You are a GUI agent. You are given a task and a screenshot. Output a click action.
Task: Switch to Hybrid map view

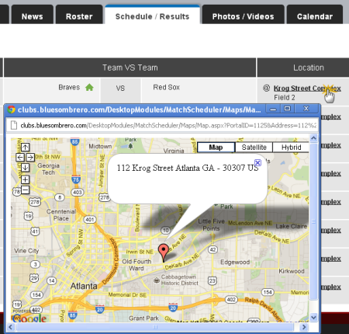coord(291,148)
